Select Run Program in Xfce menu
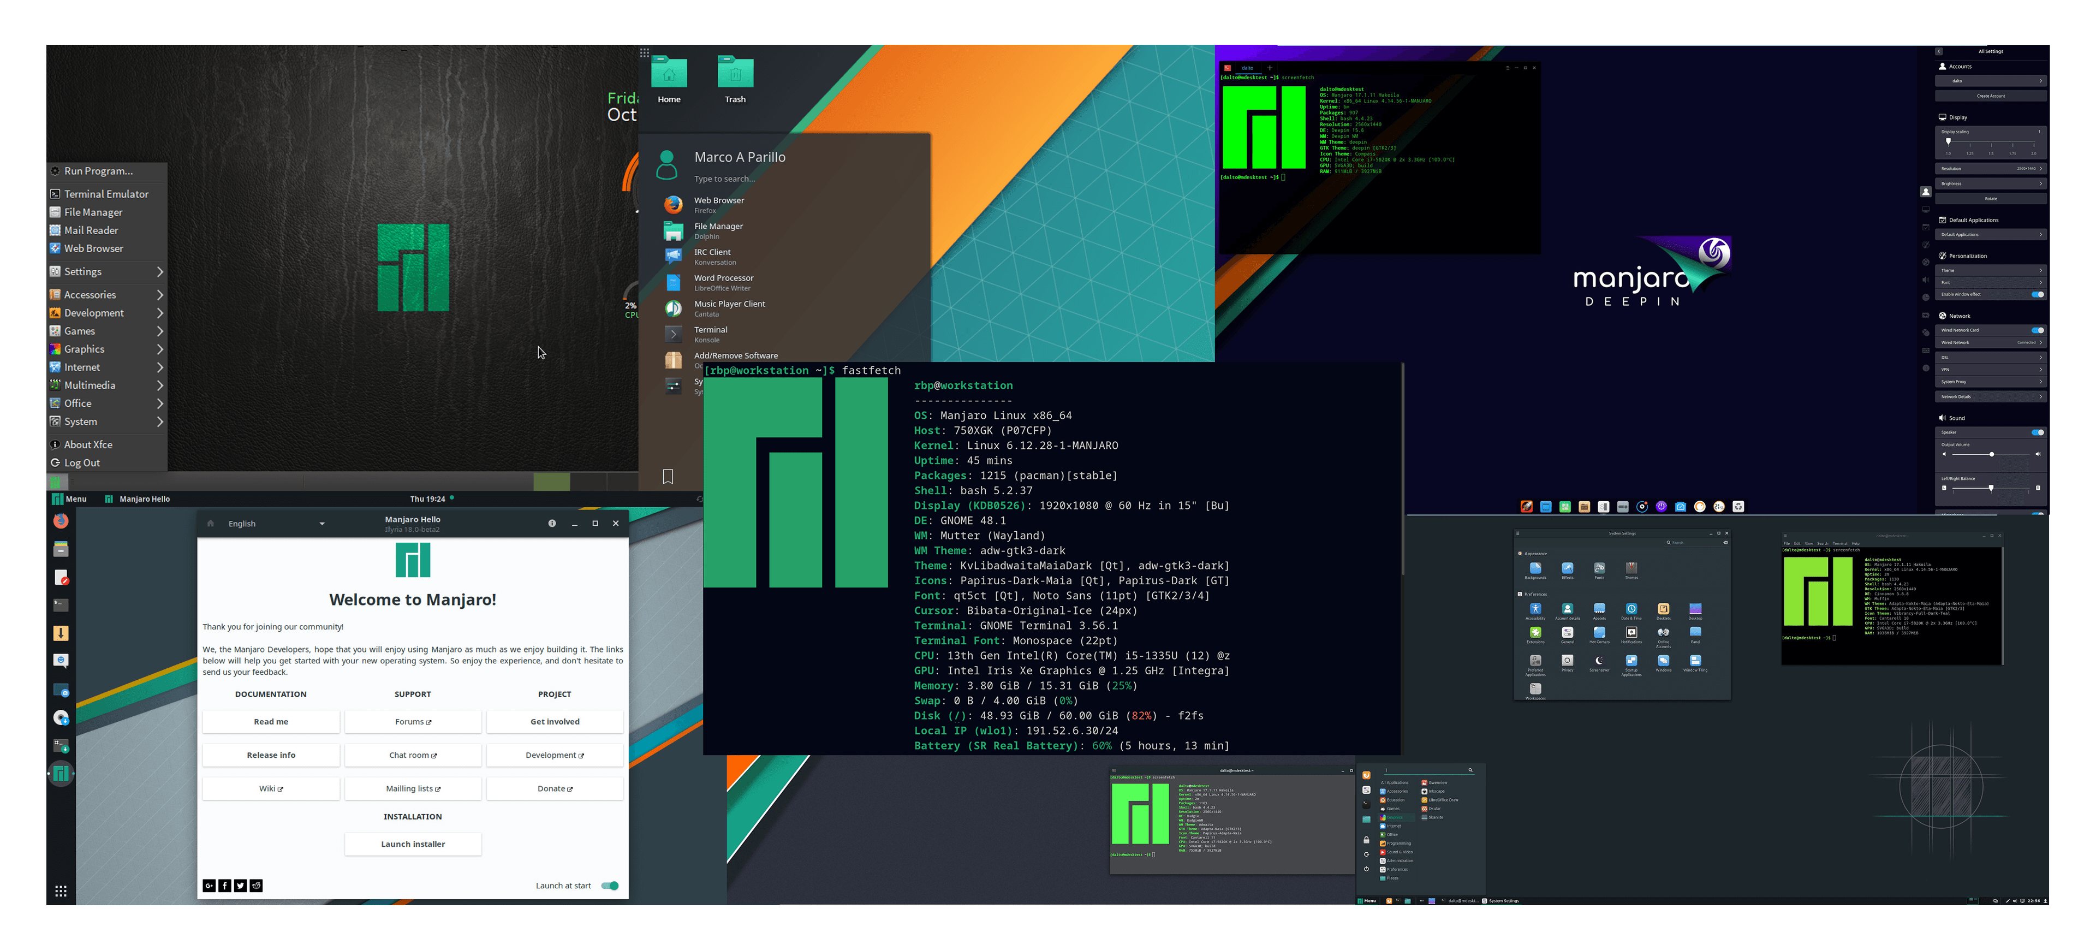This screenshot has width=2096, height=950. (106, 171)
